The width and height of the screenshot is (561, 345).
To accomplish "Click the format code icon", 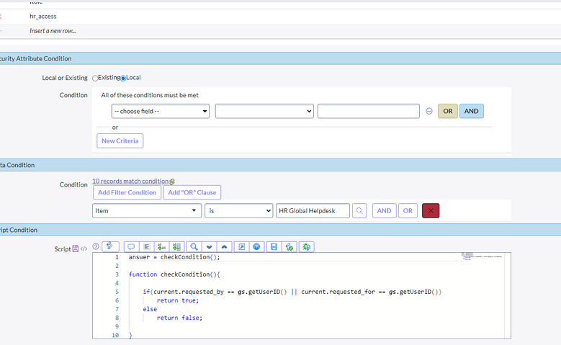I will coord(146,246).
